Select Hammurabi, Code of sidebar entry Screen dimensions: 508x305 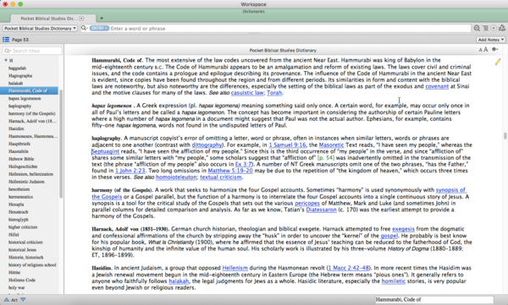pyautogui.click(x=29, y=90)
